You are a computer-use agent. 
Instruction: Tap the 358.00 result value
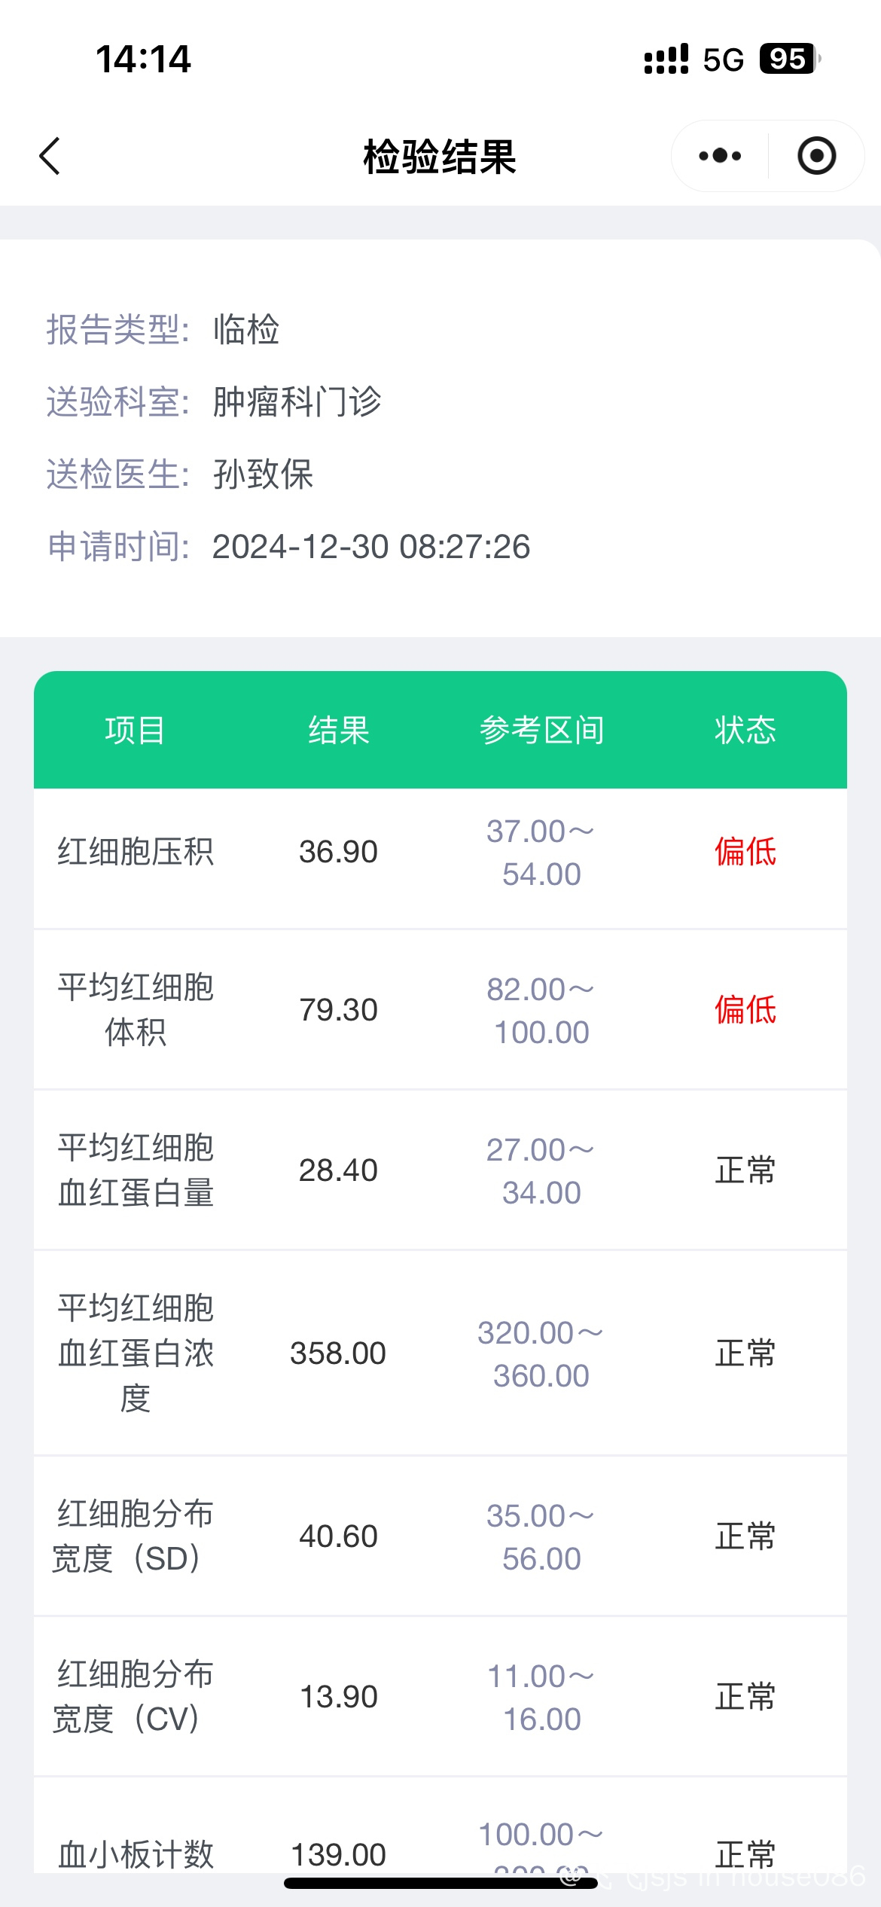[338, 1353]
